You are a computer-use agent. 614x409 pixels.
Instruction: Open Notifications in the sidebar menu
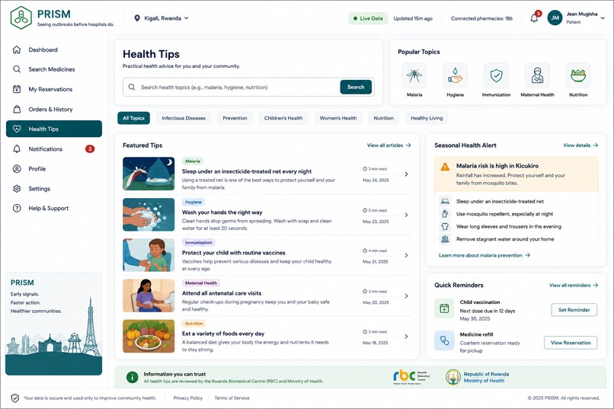pyautogui.click(x=54, y=149)
